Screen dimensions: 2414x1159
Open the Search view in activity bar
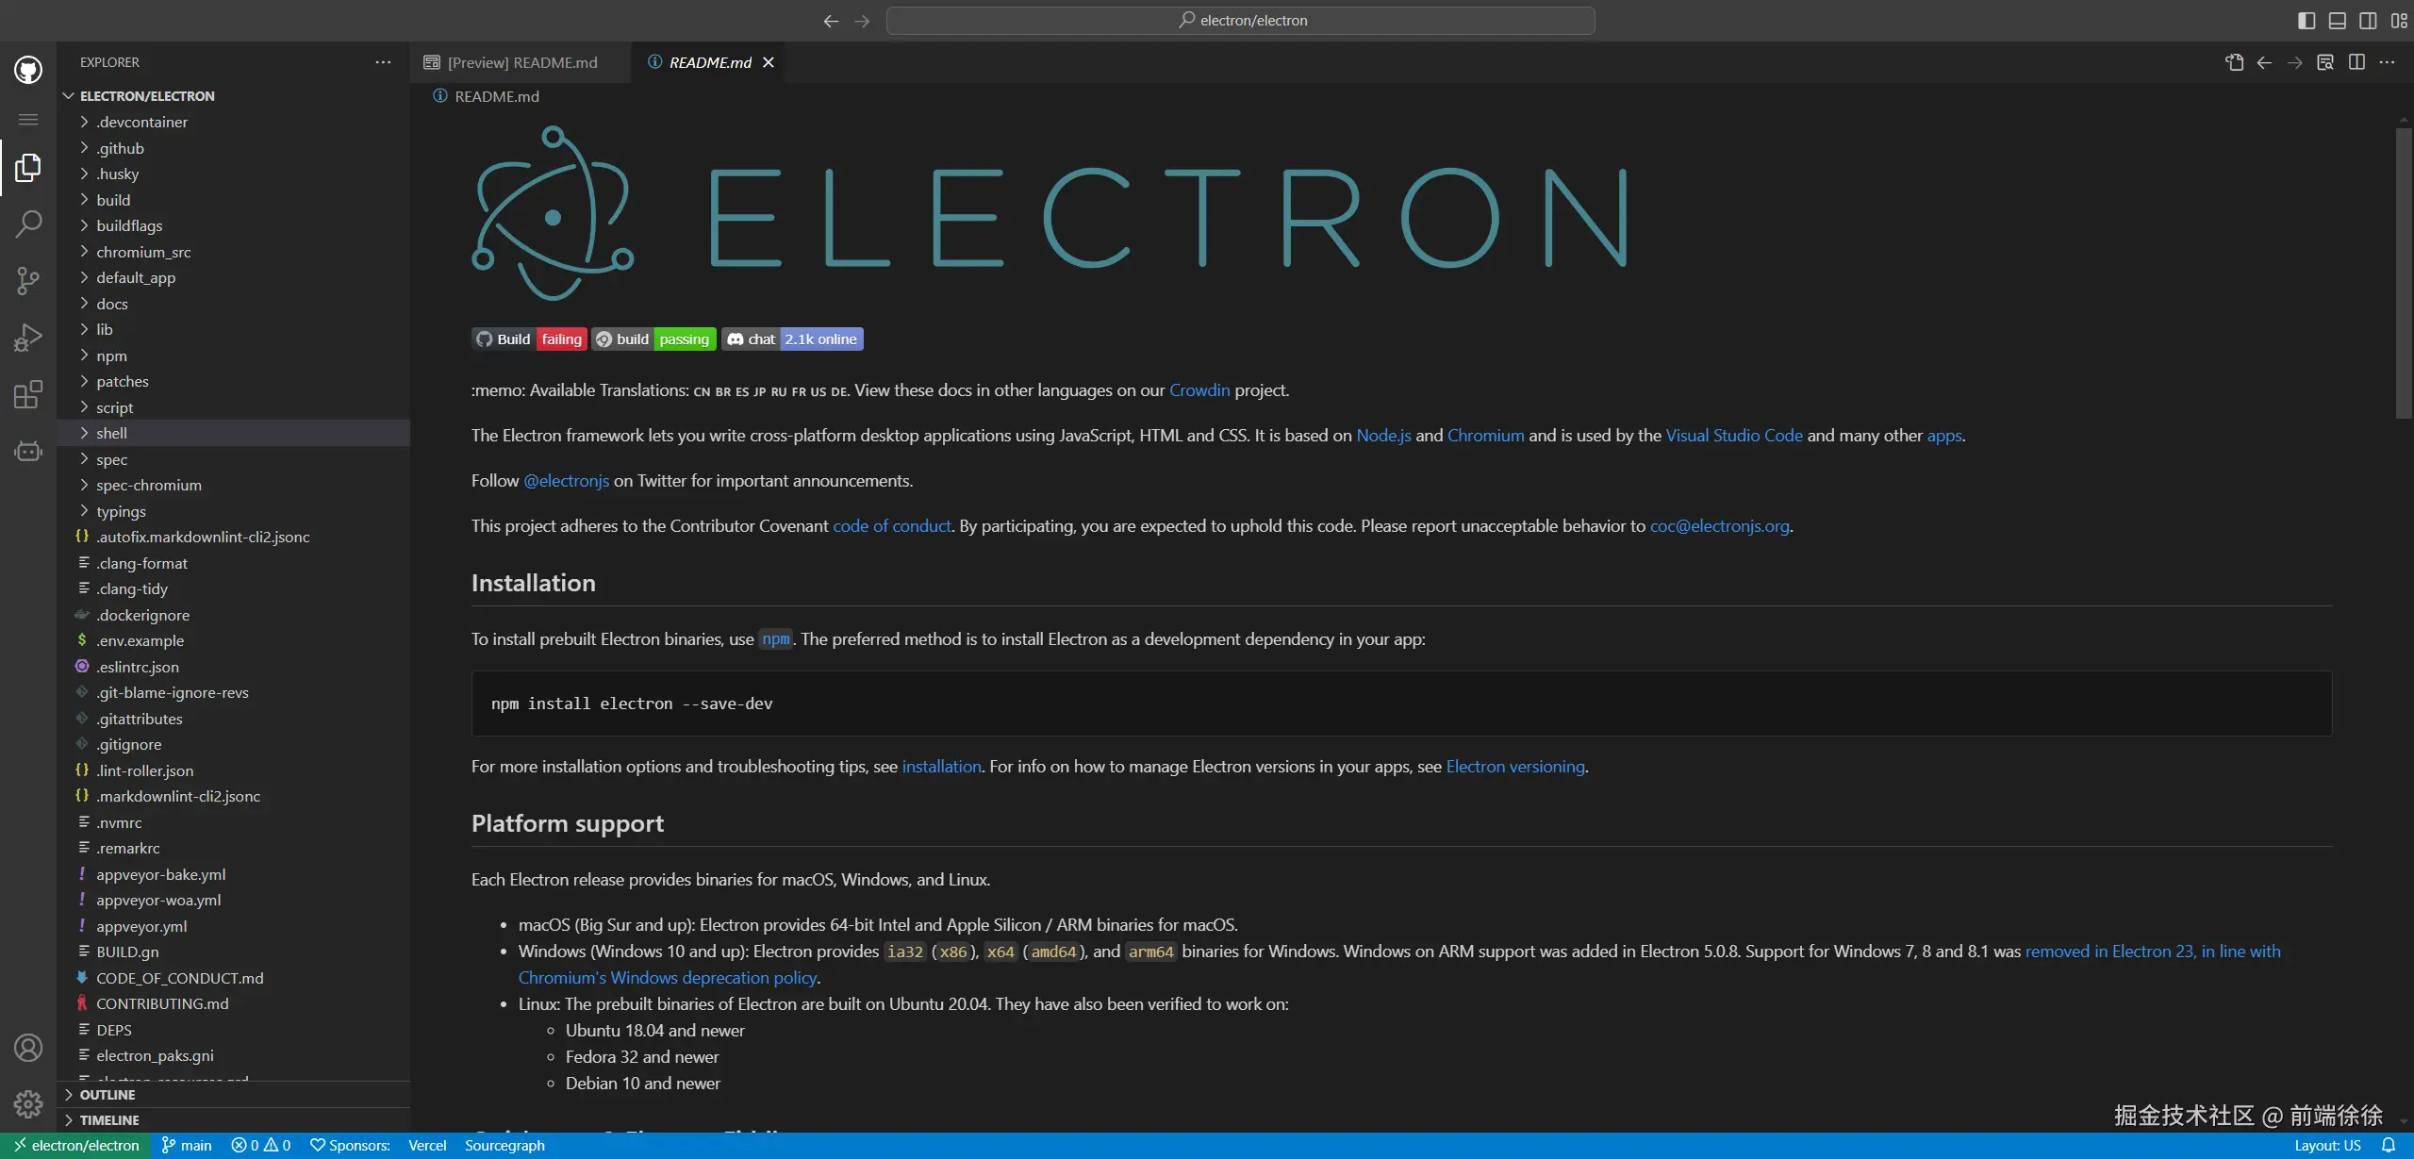tap(28, 224)
